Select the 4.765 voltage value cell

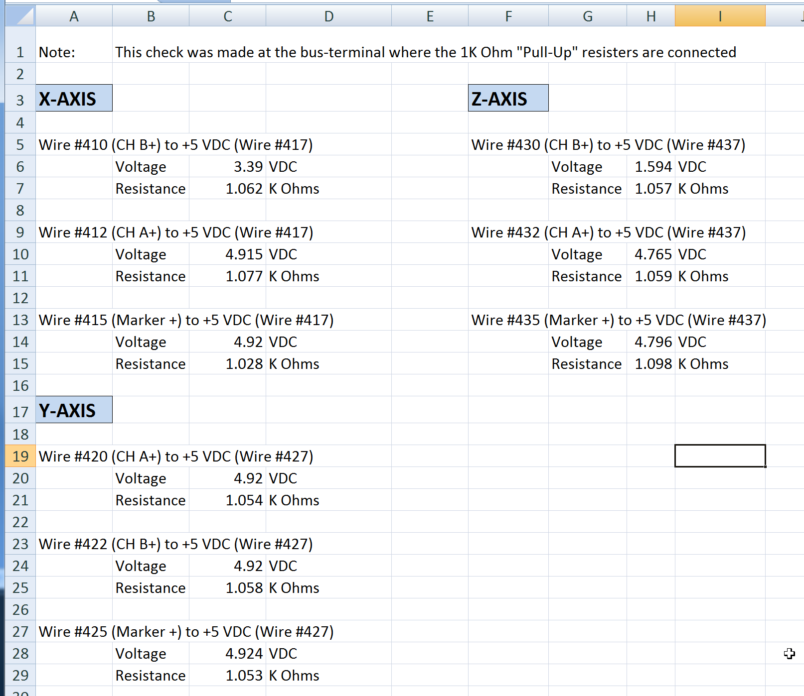coord(651,254)
